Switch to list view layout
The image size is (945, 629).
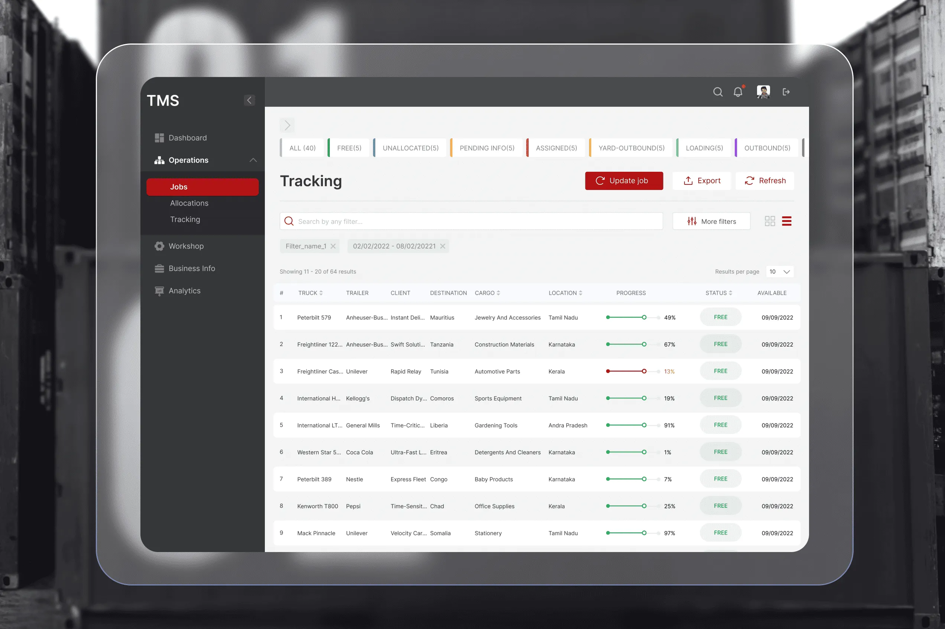(786, 221)
